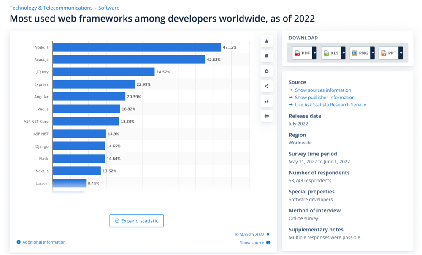Open the Technology & Telecommunications breadcrumb
Viewport: 422px width, 255px height.
pos(51,8)
